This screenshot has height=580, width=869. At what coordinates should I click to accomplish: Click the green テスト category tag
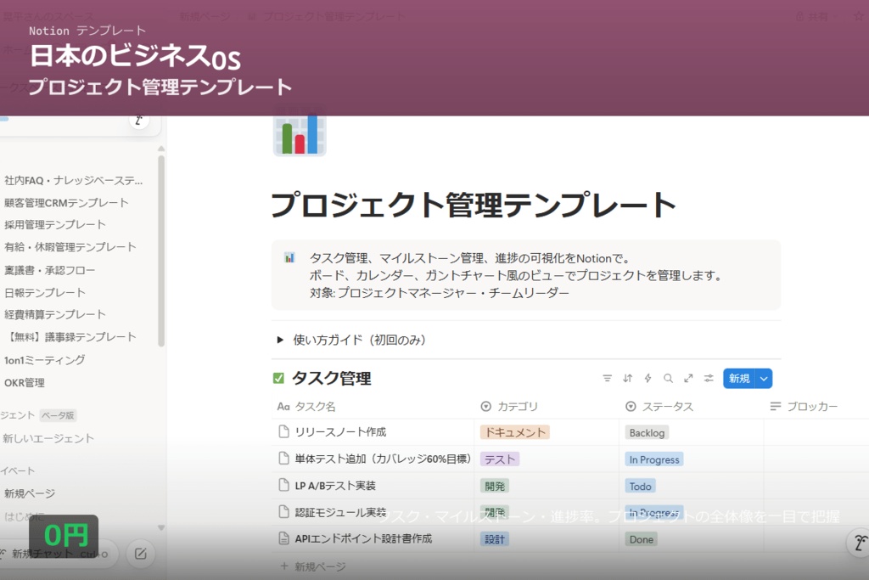click(x=500, y=459)
